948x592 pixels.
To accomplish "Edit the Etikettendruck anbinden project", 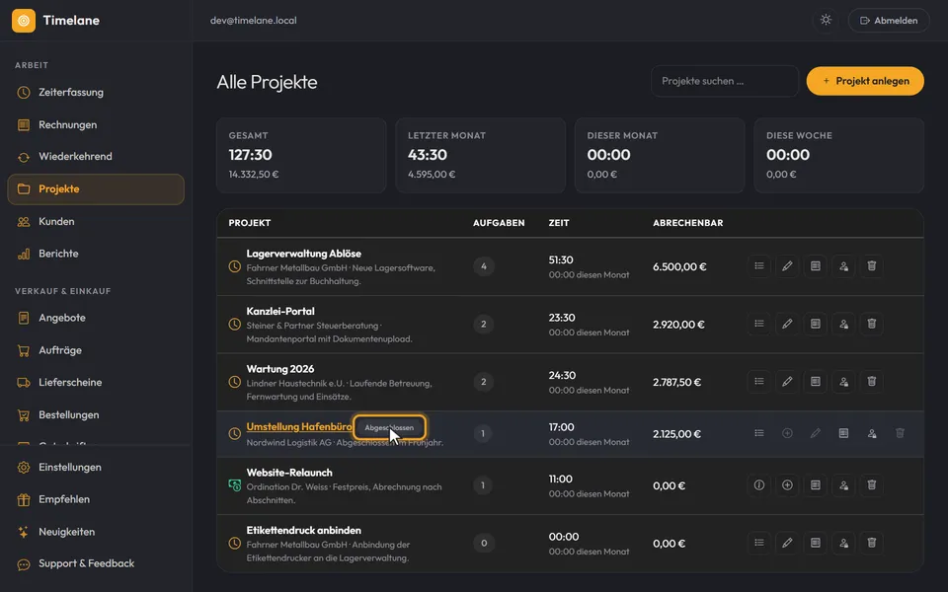I will [x=787, y=543].
